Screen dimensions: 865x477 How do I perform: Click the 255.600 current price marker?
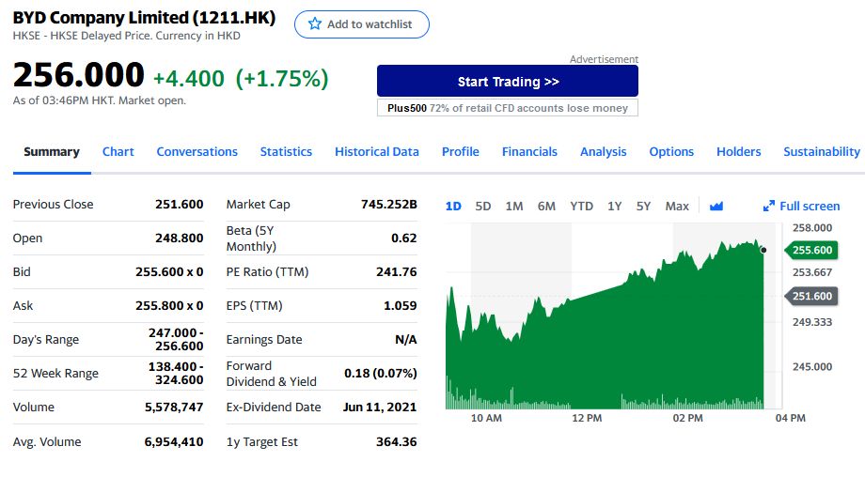[x=812, y=250]
